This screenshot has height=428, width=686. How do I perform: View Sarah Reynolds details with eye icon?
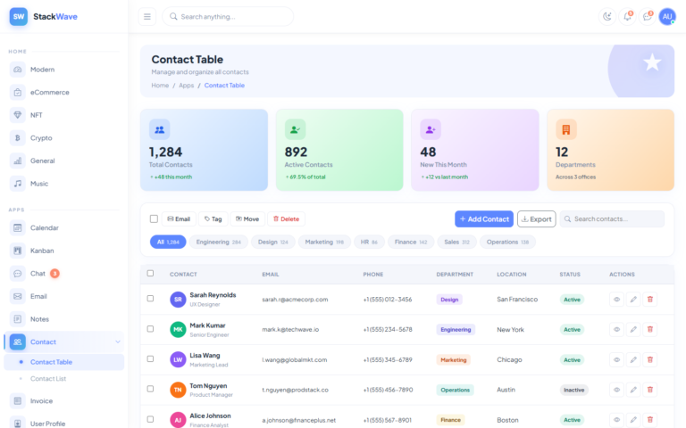click(616, 300)
